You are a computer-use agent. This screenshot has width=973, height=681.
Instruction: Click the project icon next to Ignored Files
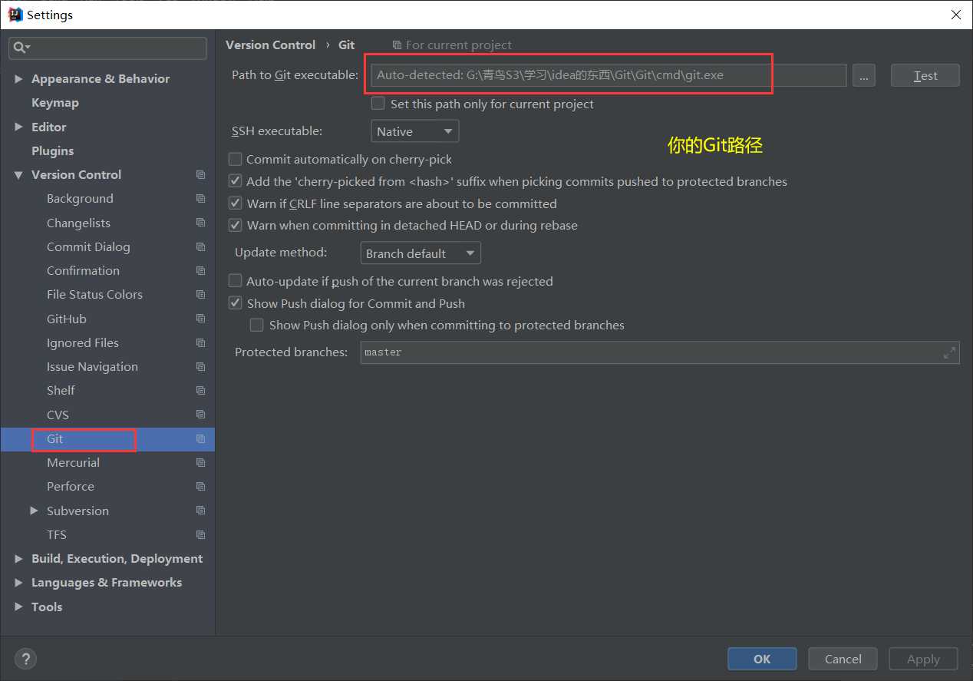[200, 342]
